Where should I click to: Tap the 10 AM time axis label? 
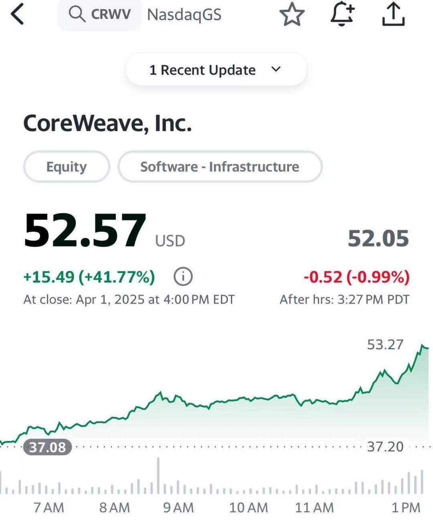pyautogui.click(x=248, y=508)
